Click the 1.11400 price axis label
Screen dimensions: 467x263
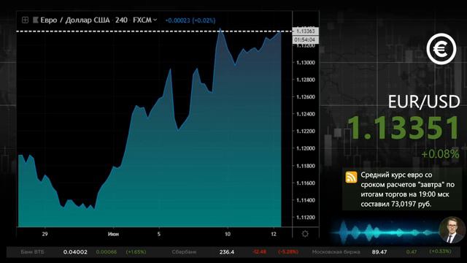tap(306, 200)
